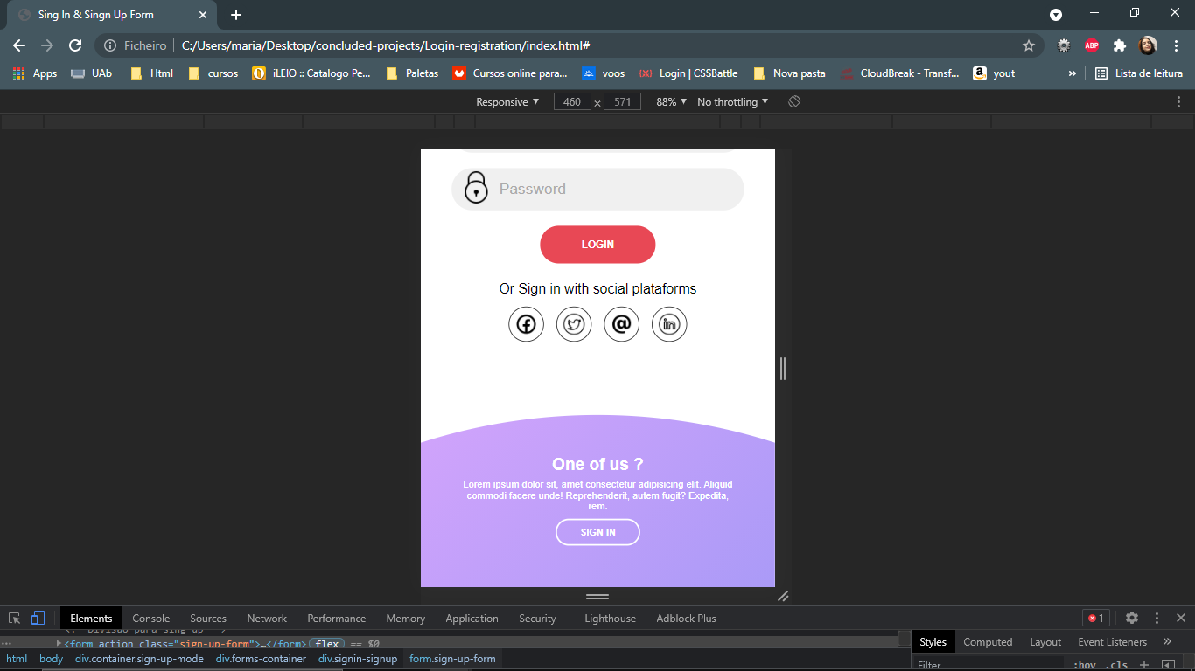Switch to the Application tab
Image resolution: width=1195 pixels, height=671 pixels.
coord(472,618)
